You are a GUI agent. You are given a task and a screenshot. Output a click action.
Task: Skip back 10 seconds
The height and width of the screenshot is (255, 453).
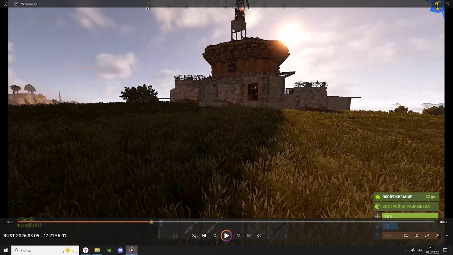[214, 236]
